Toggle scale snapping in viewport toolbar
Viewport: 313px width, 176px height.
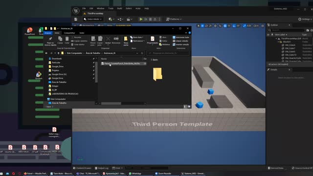pos(245,26)
